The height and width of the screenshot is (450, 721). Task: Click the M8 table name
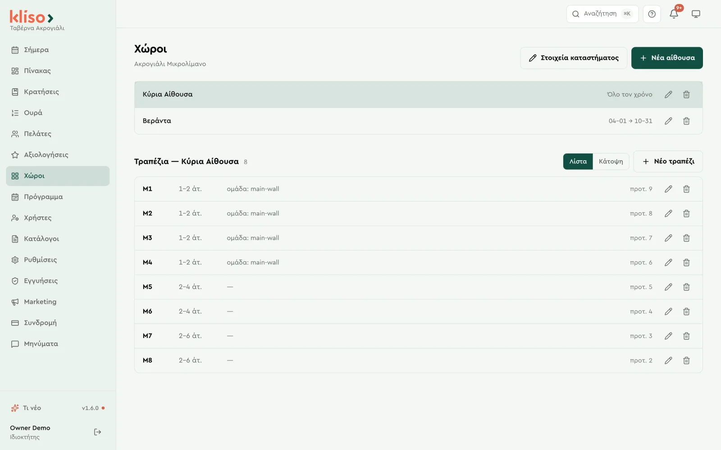tap(147, 360)
